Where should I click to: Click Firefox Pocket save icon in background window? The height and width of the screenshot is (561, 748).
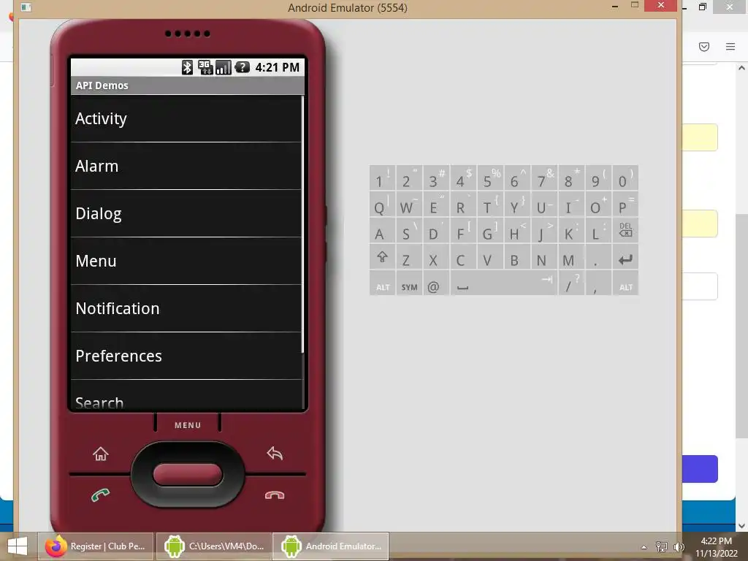pyautogui.click(x=704, y=46)
